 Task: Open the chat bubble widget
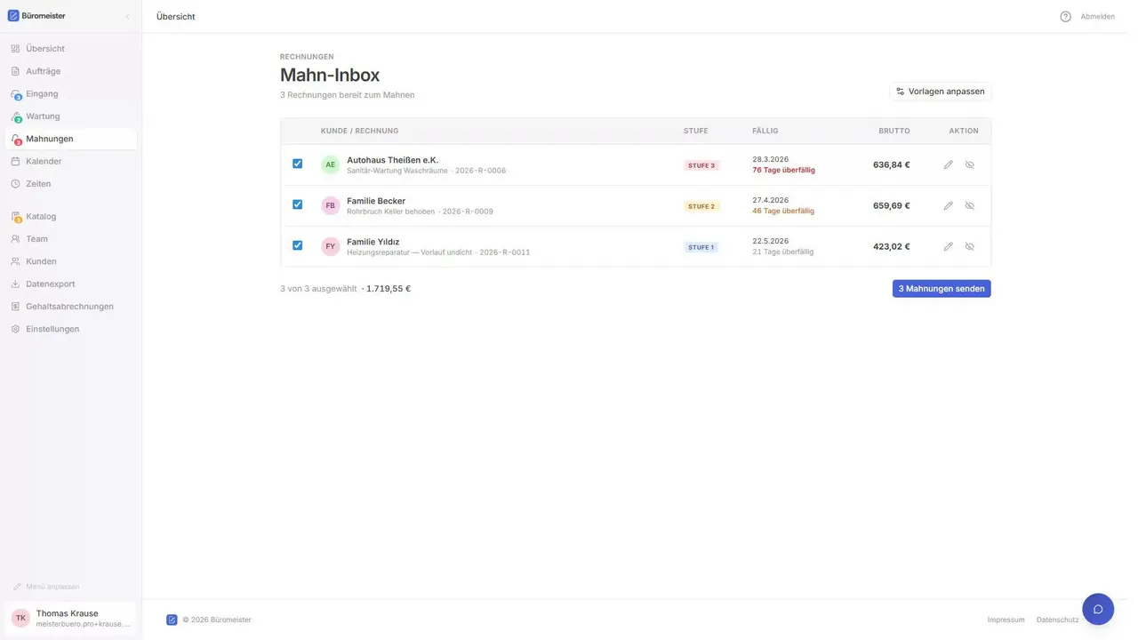pos(1098,609)
